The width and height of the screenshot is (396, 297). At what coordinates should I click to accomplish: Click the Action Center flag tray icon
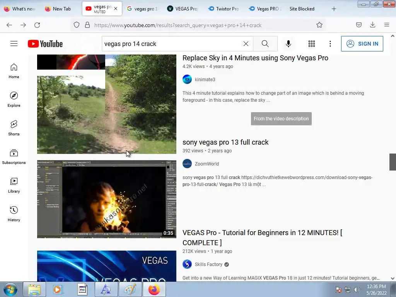(x=338, y=290)
